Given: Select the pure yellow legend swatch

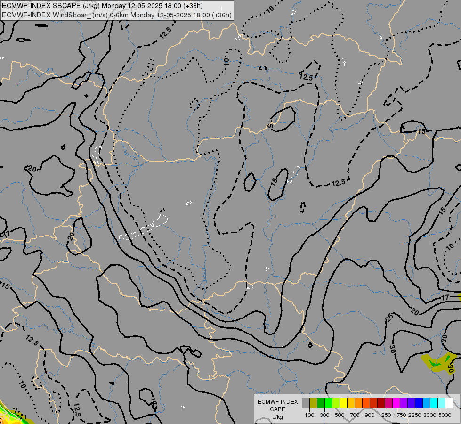Looking at the screenshot, I should click(x=343, y=403).
